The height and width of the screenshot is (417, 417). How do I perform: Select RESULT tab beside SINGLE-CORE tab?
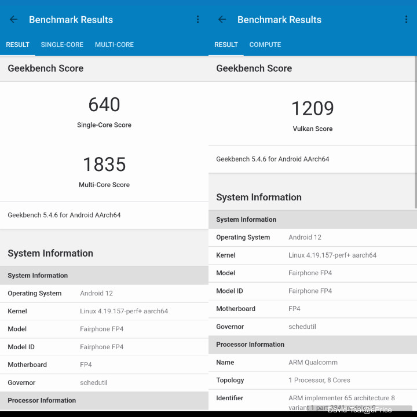(x=17, y=45)
